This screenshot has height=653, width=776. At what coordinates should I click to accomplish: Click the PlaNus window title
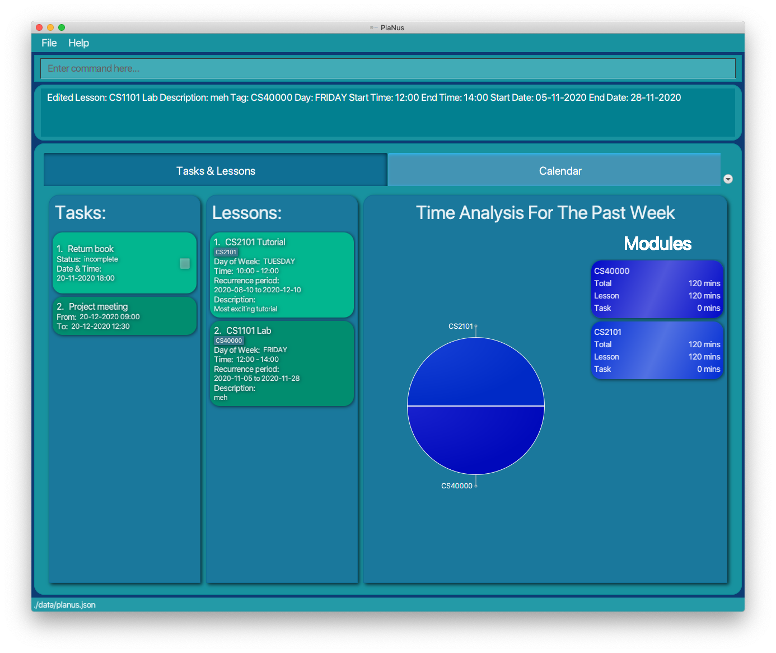(392, 27)
